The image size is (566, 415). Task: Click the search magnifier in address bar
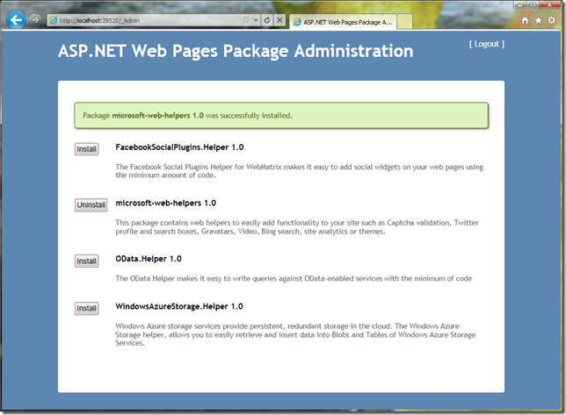(x=245, y=20)
